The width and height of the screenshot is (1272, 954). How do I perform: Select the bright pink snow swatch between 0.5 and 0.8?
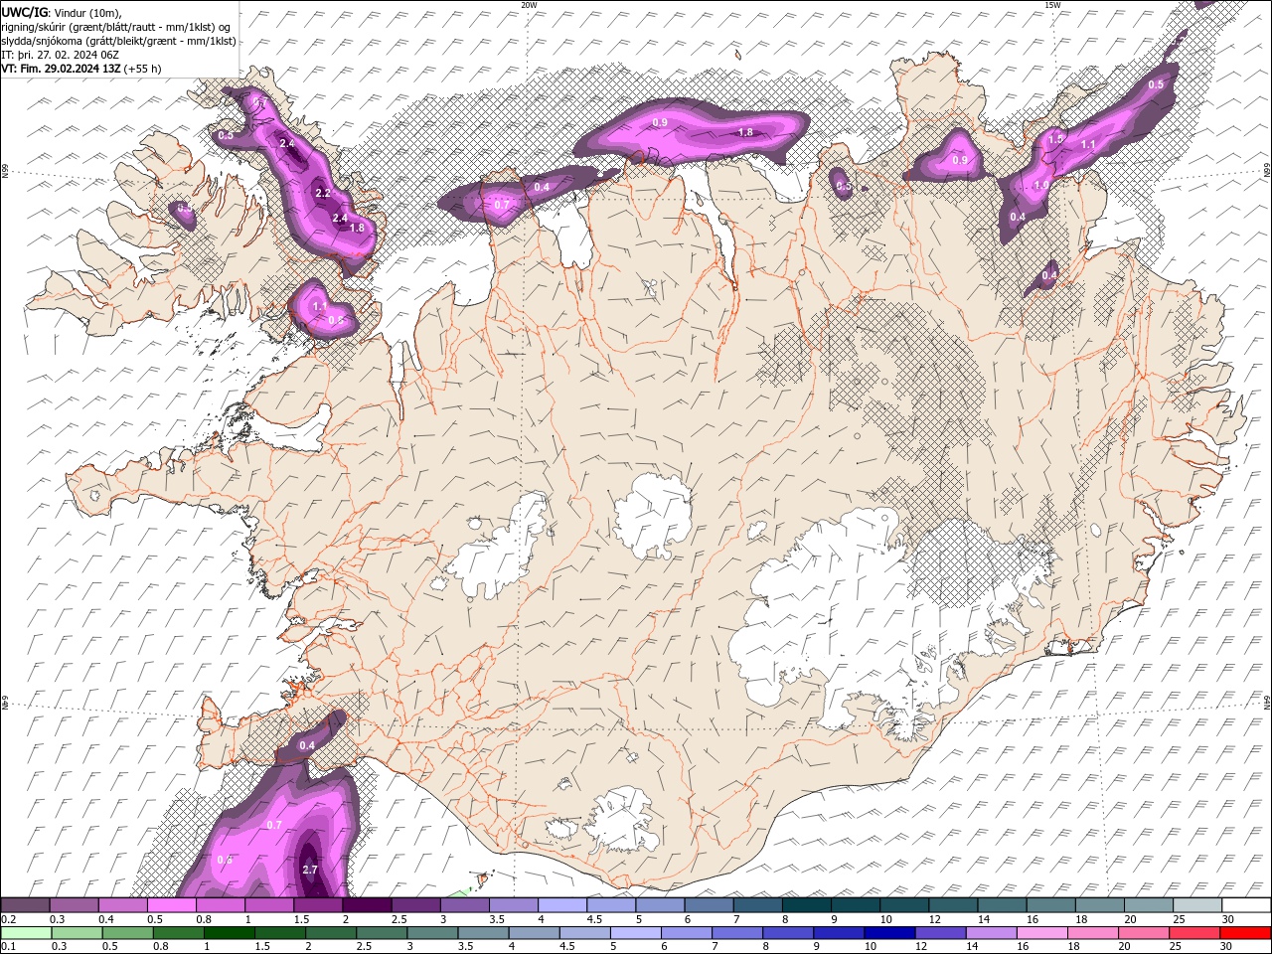click(x=172, y=905)
